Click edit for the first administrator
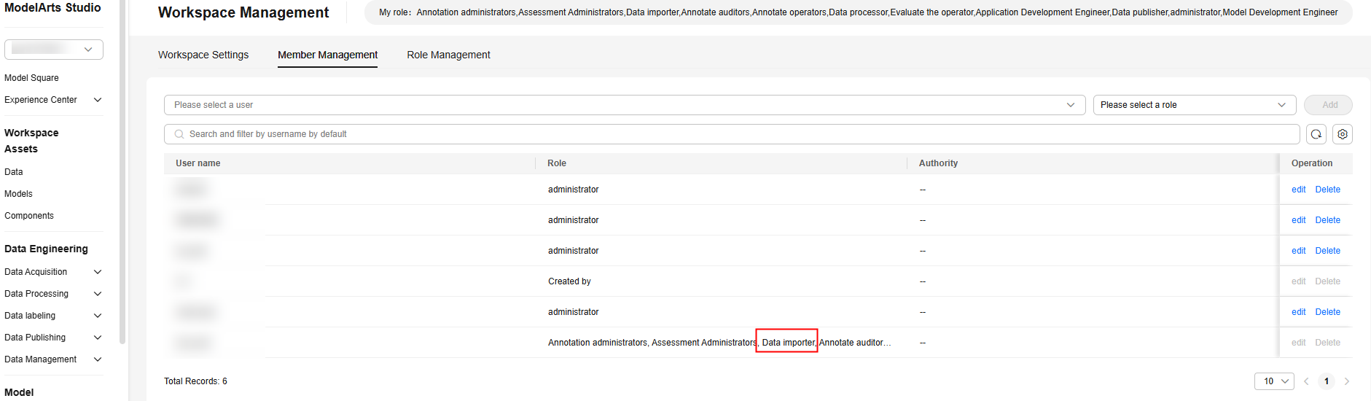Image resolution: width=1371 pixels, height=401 pixels. tap(1298, 190)
